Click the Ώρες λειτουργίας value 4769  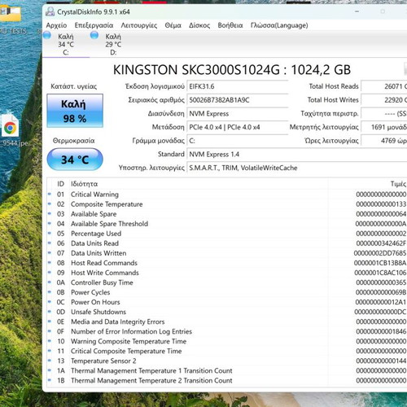384,141
